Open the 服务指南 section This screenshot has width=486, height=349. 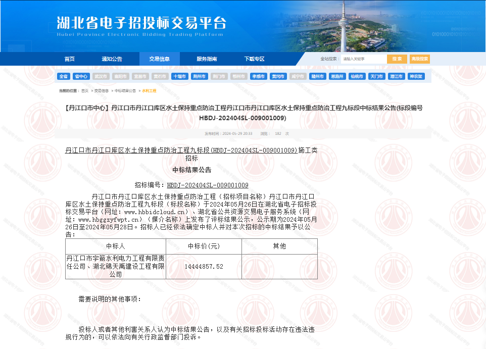pyautogui.click(x=206, y=59)
